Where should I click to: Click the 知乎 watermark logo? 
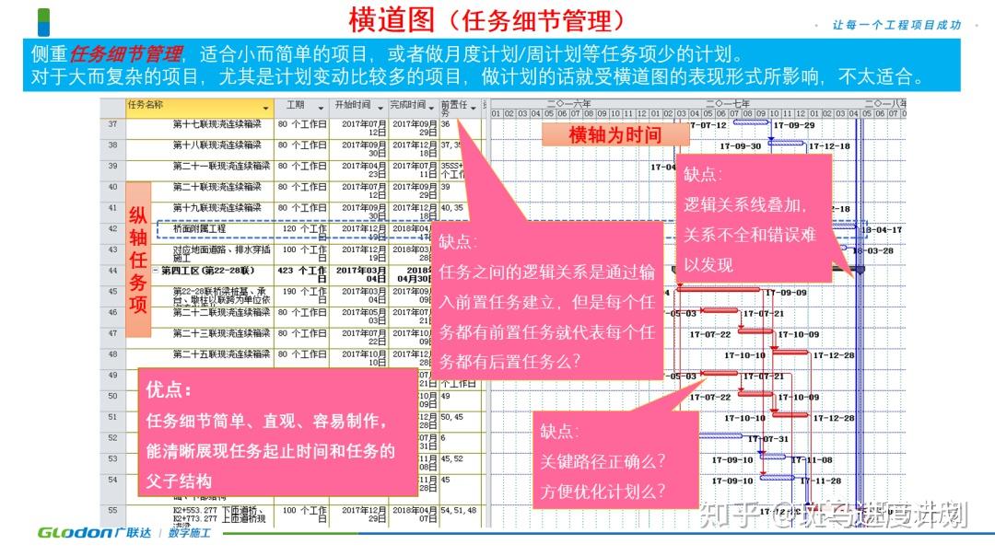click(x=729, y=515)
